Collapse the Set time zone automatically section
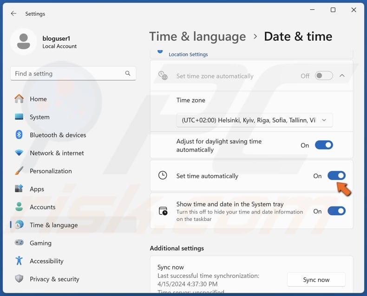The height and width of the screenshot is (296, 367). click(x=342, y=76)
